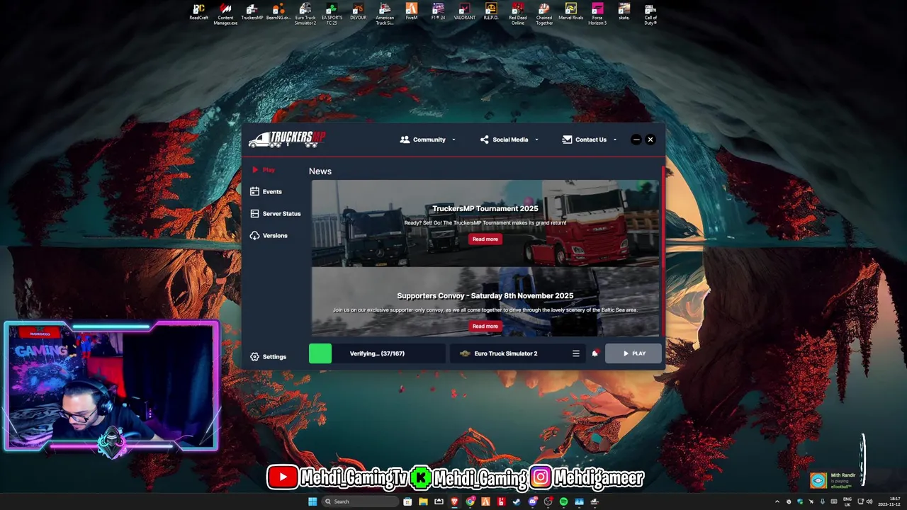907x510 pixels.
Task: Open the game list hamburger menu
Action: click(x=576, y=353)
